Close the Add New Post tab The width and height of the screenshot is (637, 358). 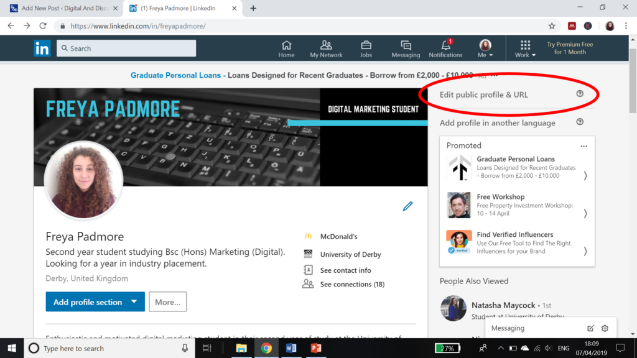pos(115,8)
